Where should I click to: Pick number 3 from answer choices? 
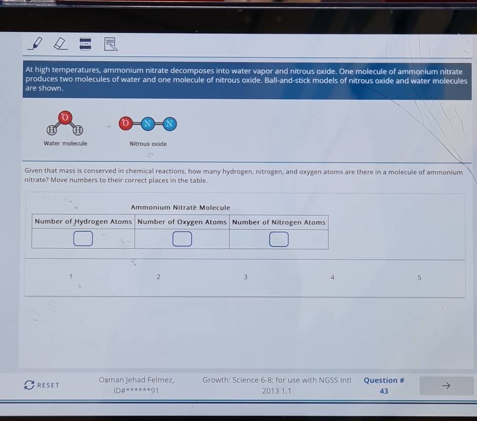(x=245, y=277)
